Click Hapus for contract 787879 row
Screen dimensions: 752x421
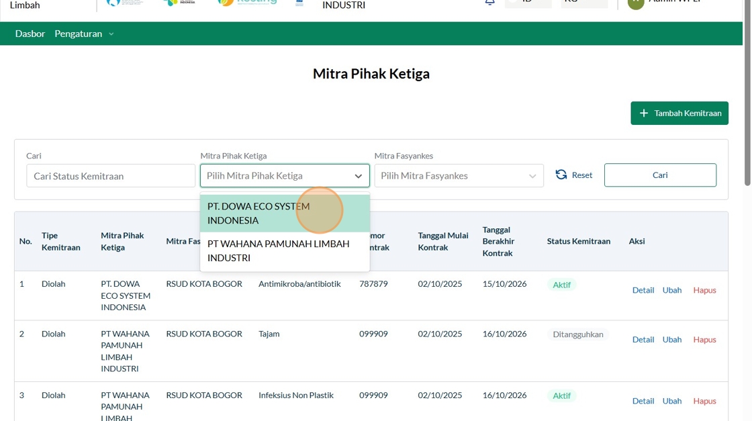point(704,290)
